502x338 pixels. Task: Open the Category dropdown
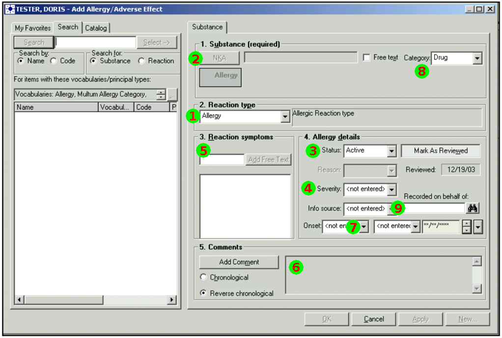click(x=477, y=58)
